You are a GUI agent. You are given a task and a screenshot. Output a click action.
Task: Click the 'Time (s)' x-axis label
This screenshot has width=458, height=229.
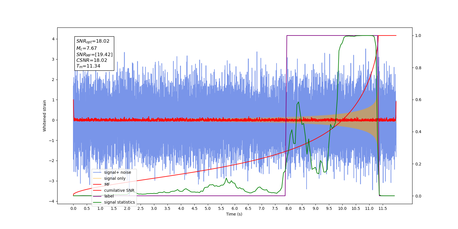(234, 214)
